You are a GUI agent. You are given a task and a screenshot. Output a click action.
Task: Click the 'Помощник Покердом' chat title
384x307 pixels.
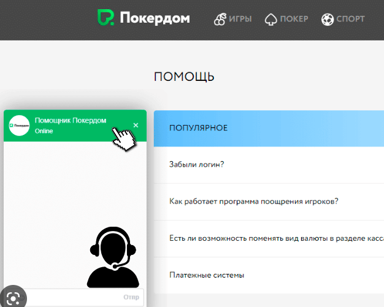[71, 120]
